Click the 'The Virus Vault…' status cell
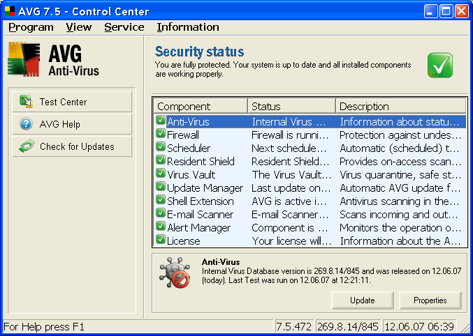473x336 pixels. click(291, 175)
